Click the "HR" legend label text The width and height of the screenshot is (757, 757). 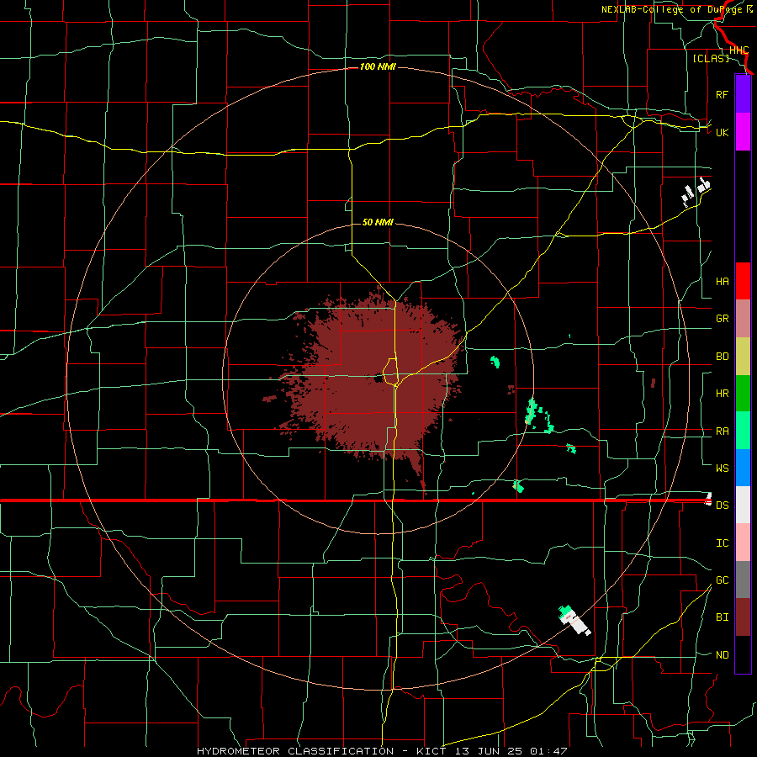(722, 394)
